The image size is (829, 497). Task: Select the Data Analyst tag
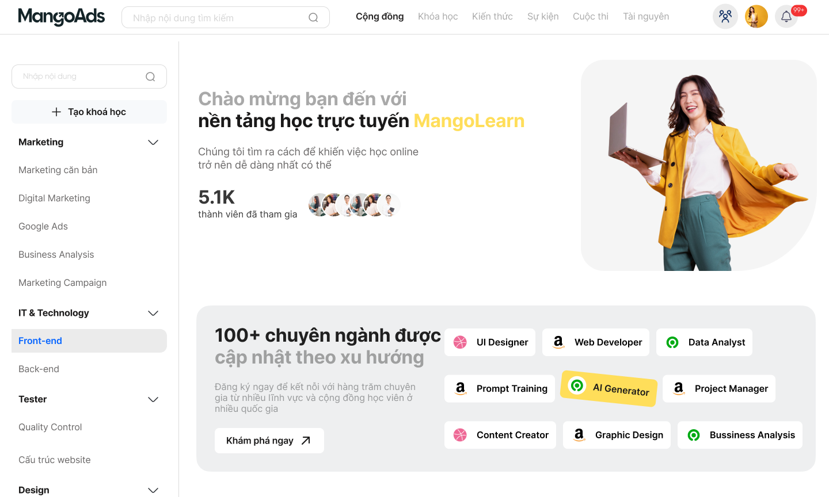point(704,342)
